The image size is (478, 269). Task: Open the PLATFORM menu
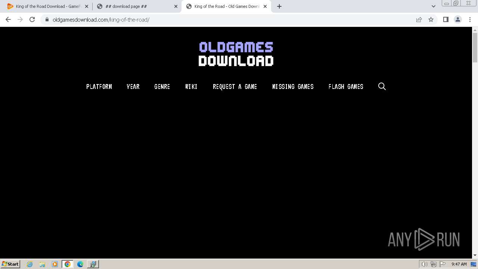click(99, 87)
